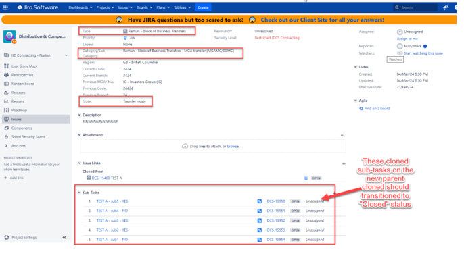Open cloned-from issue DCS-15460 TEST A
The width and height of the screenshot is (464, 256).
pos(107,178)
